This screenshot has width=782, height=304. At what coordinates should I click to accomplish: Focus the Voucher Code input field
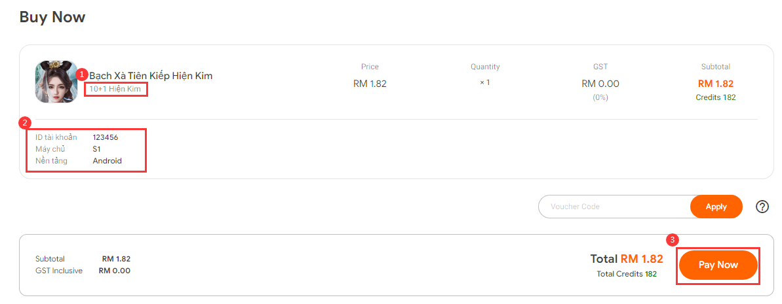(x=614, y=207)
